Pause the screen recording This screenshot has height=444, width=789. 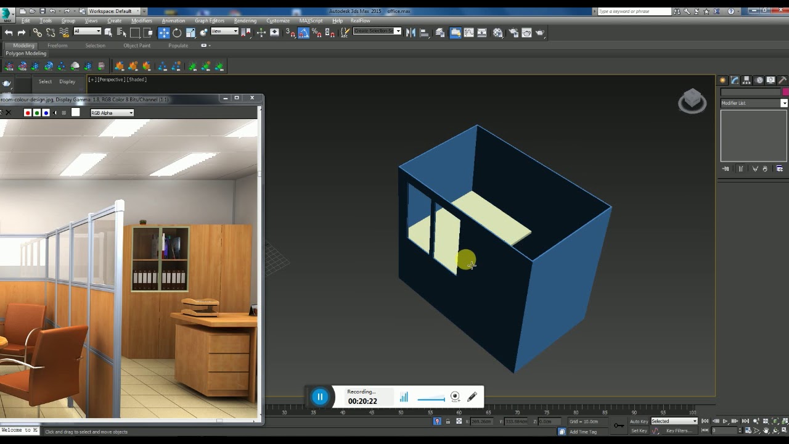[x=320, y=397]
